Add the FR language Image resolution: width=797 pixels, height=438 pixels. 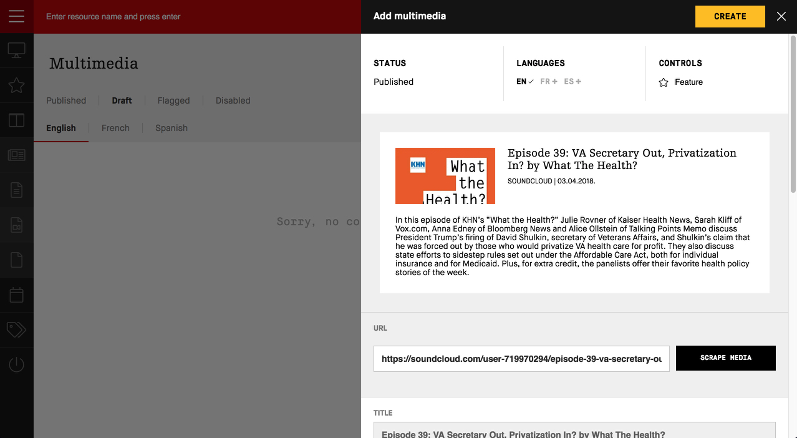pos(549,82)
